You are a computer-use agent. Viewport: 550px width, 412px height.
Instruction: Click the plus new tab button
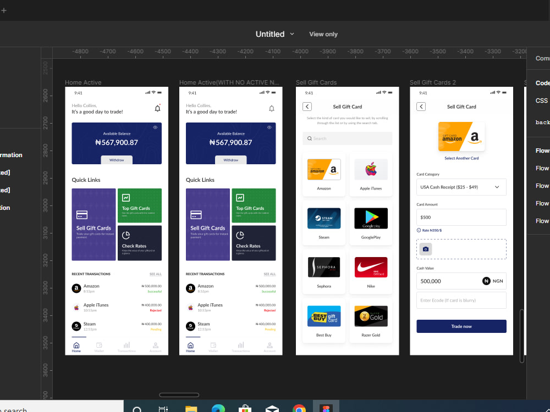click(4, 10)
